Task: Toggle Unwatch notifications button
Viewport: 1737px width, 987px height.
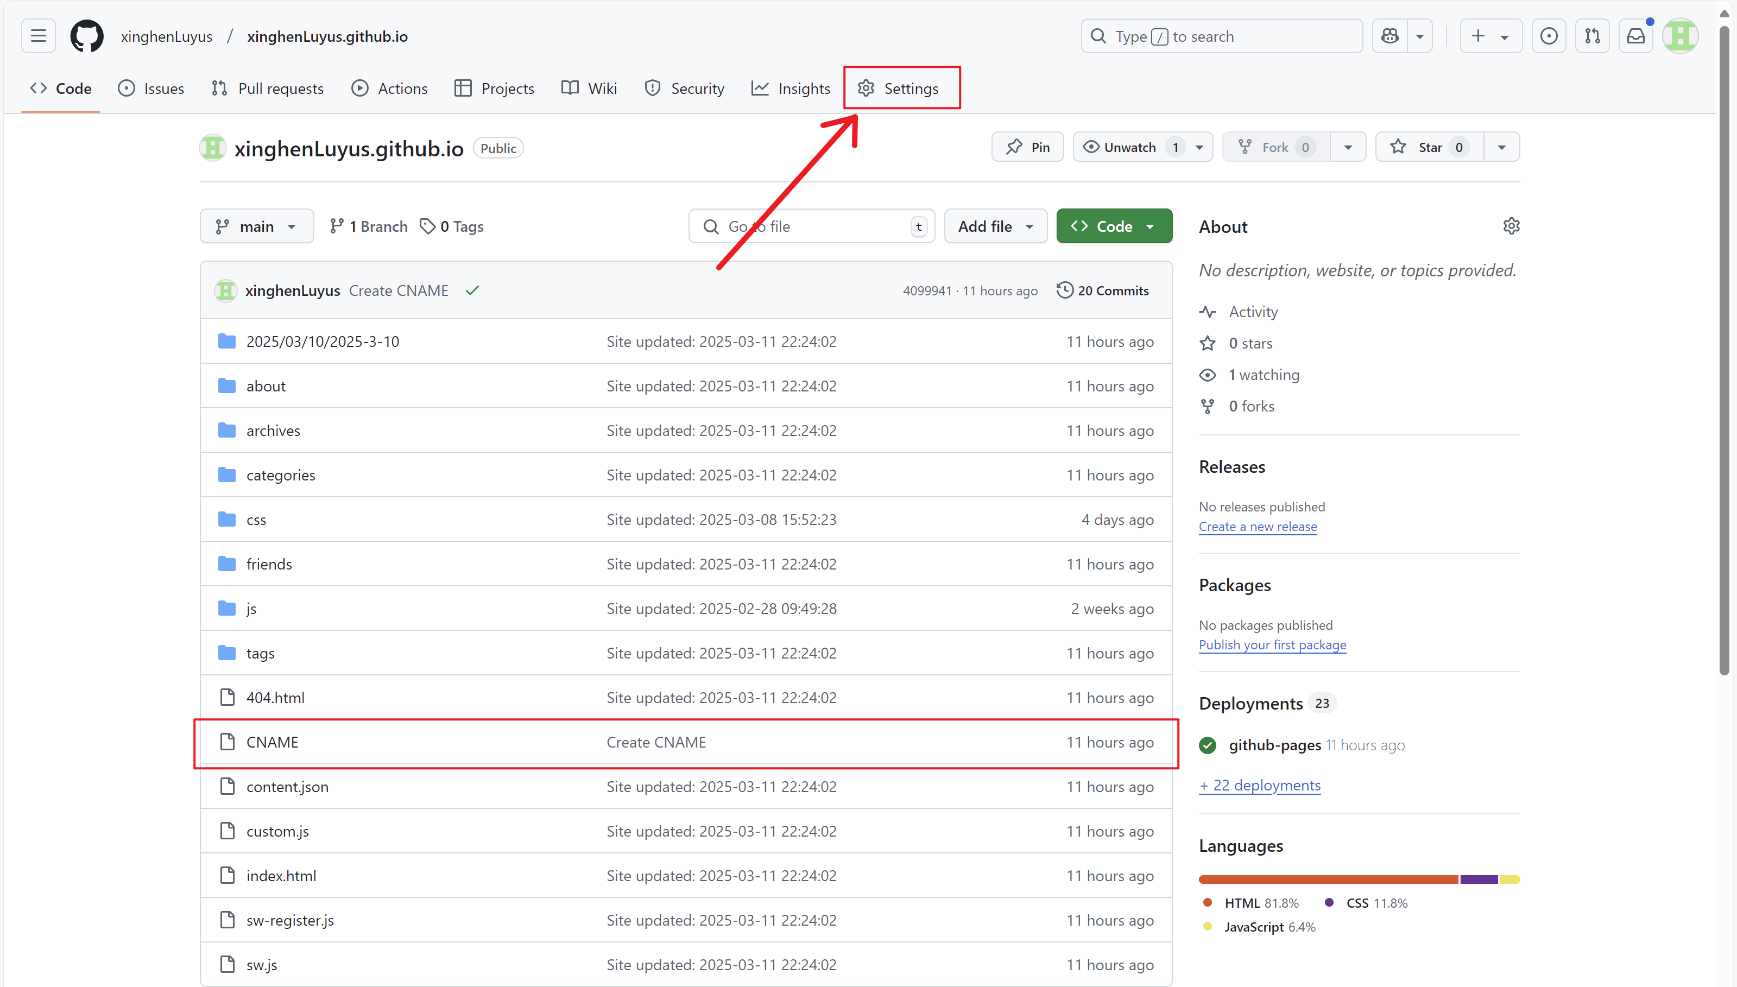Action: (1129, 147)
